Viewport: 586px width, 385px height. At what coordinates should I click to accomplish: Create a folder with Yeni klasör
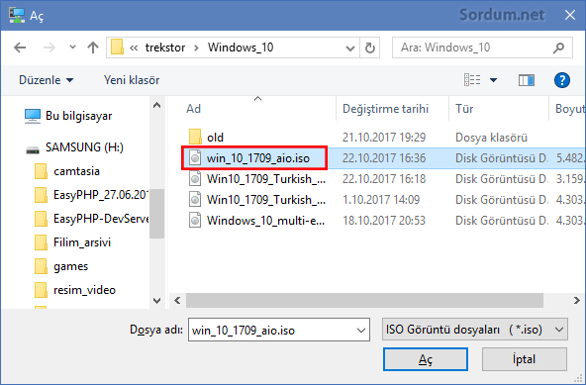click(132, 80)
